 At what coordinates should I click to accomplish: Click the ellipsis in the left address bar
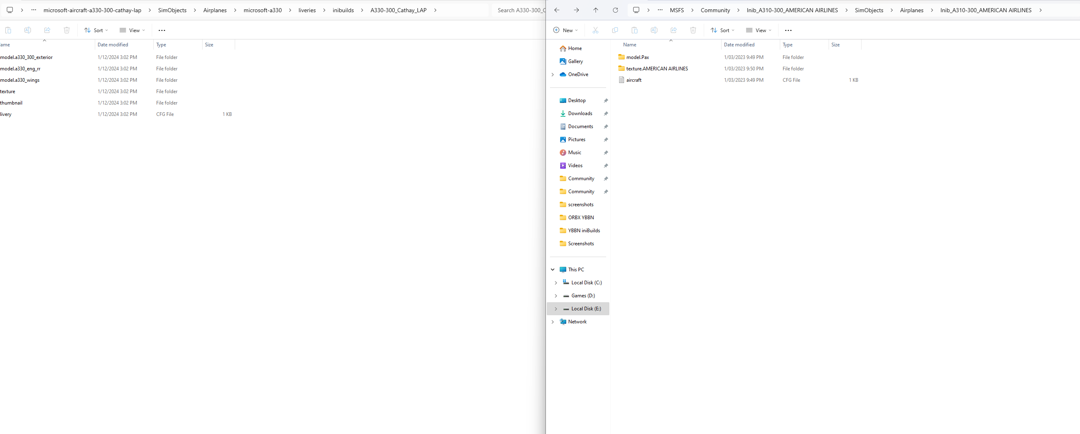[33, 10]
